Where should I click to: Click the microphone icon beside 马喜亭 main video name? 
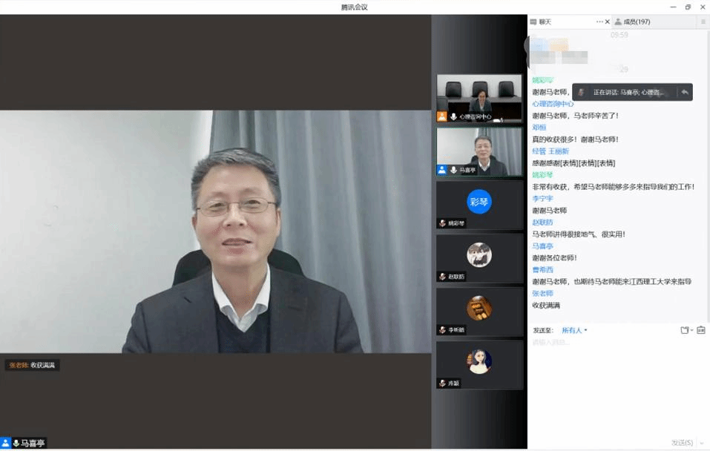16,444
